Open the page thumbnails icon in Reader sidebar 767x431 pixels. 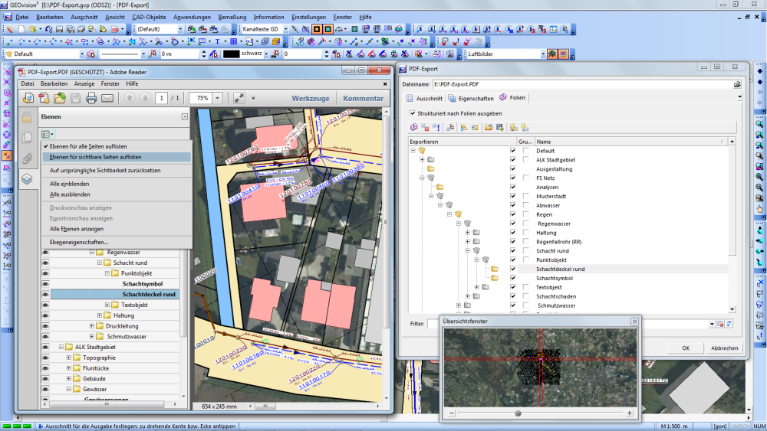tap(27, 138)
